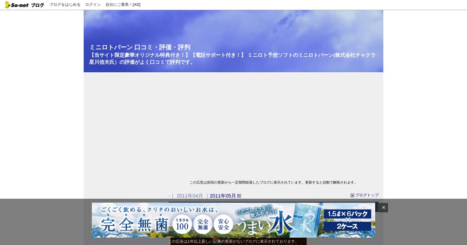
Task: Click the next month arrow icon
Action: click(x=239, y=196)
